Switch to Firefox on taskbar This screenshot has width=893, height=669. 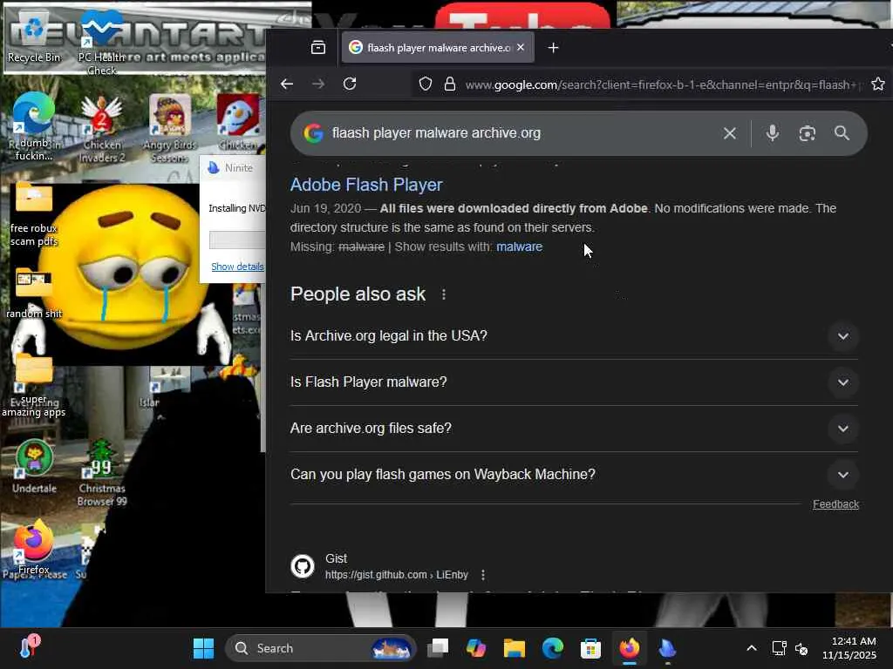pos(630,648)
